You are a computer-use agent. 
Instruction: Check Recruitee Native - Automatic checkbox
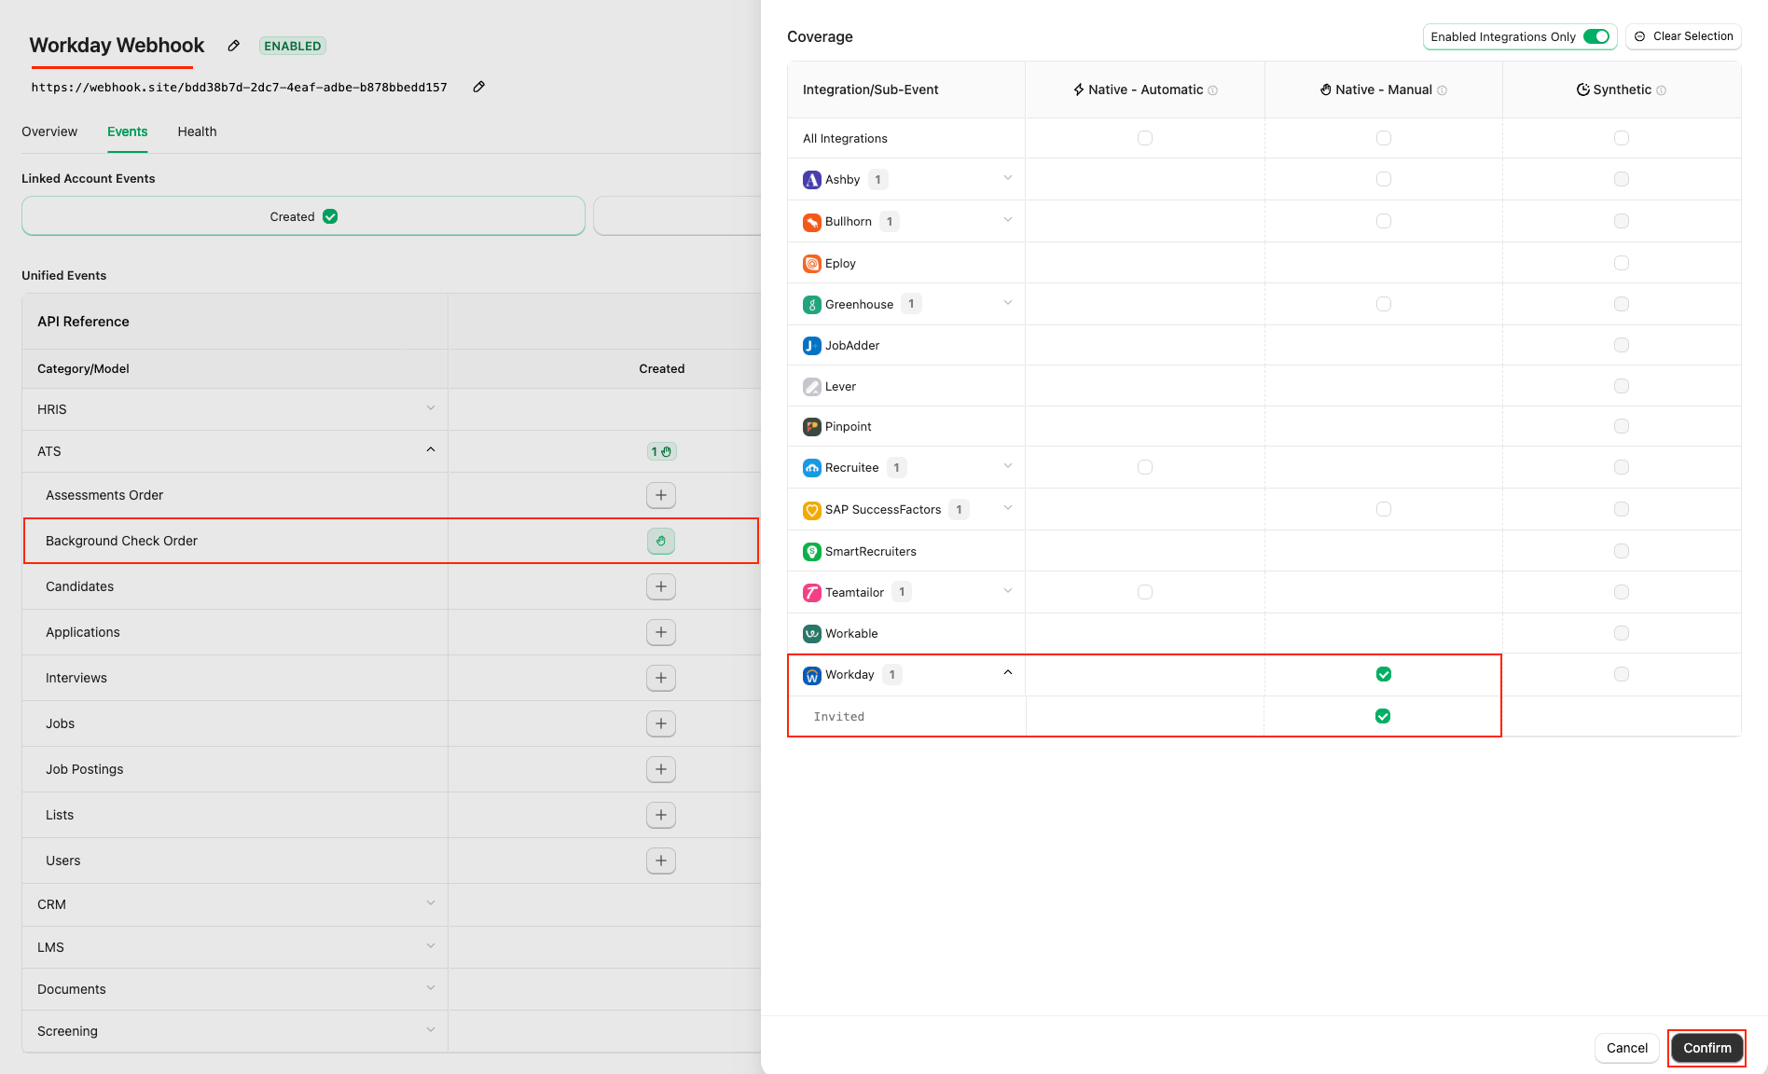click(x=1145, y=467)
